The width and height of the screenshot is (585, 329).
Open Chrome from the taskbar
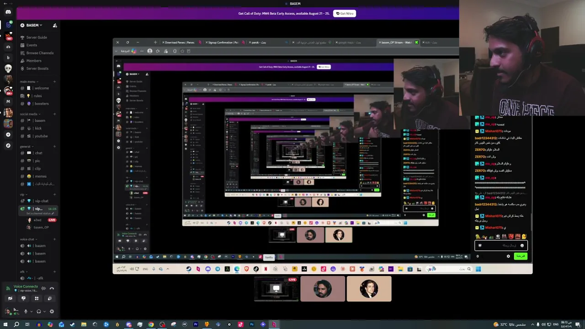(x=151, y=324)
